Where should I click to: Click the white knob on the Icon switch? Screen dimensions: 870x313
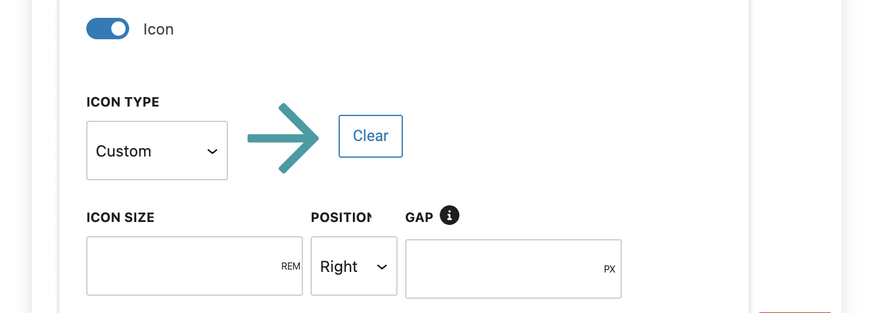tap(118, 29)
